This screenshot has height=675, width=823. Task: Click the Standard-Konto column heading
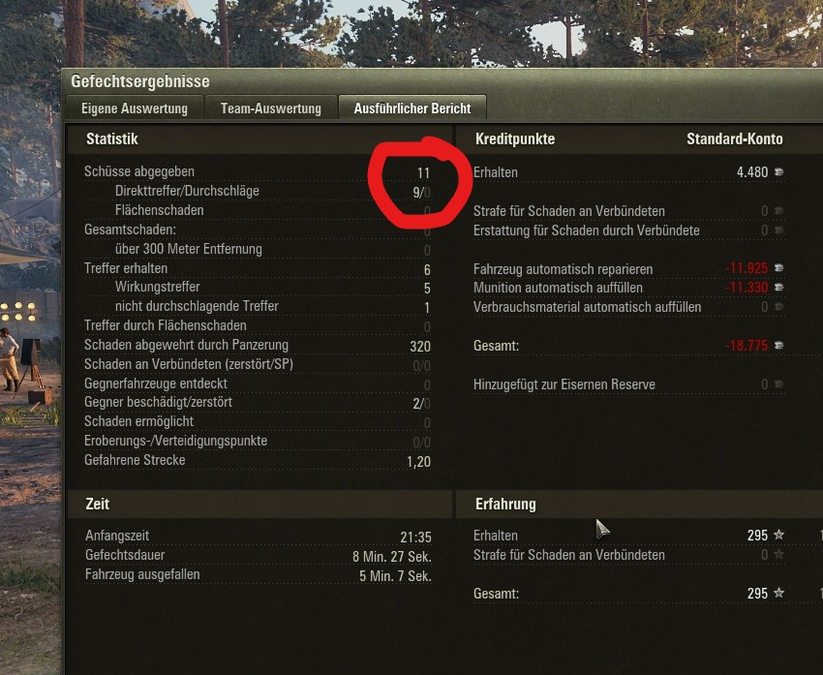point(734,139)
